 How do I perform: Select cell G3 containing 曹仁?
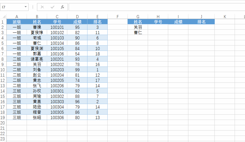(x=138, y=32)
